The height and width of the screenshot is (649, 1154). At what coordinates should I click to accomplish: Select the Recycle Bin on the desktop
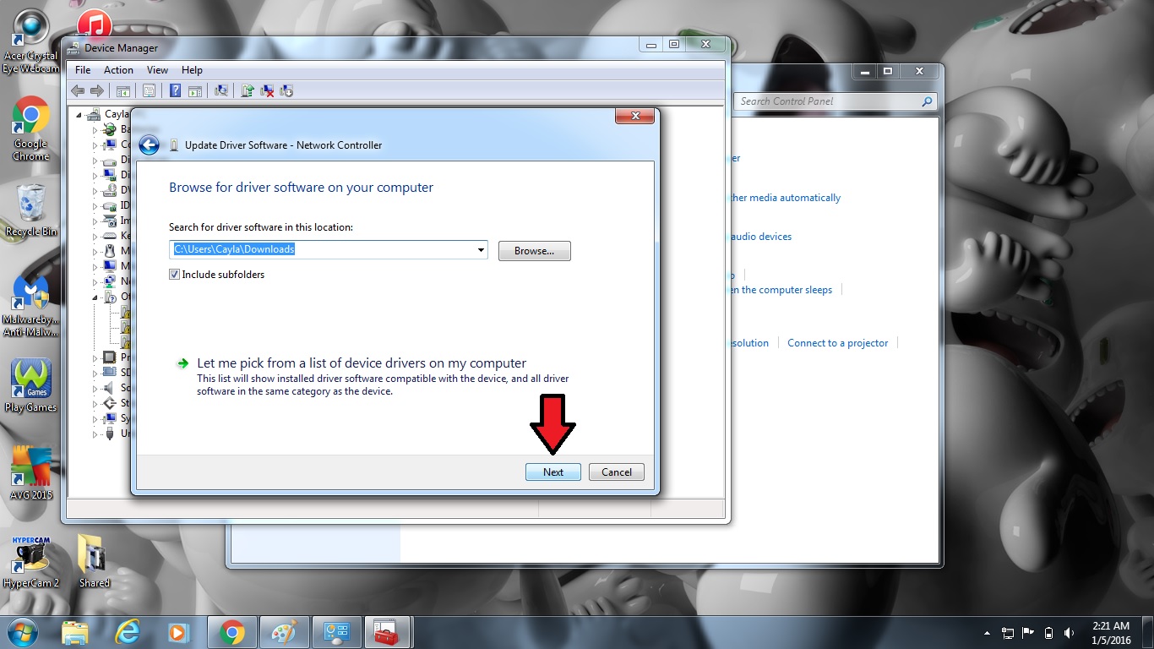click(x=30, y=210)
